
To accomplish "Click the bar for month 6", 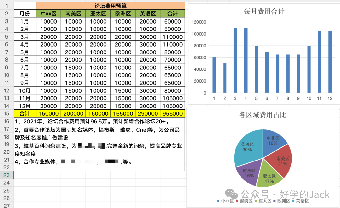I will click(x=267, y=72).
